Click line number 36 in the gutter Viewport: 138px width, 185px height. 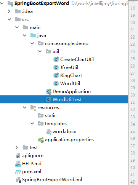(x=133, y=138)
